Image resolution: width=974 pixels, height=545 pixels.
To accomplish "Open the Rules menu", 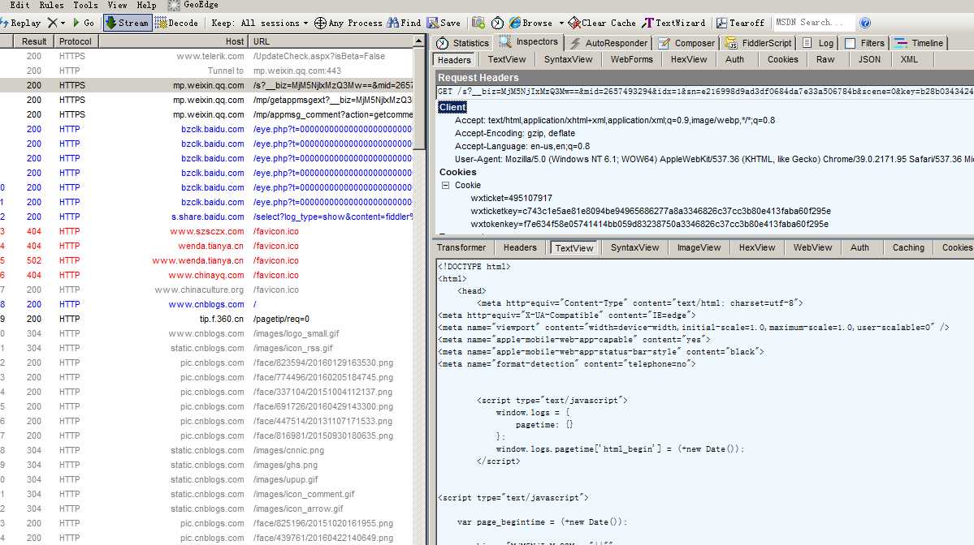I will (x=51, y=5).
